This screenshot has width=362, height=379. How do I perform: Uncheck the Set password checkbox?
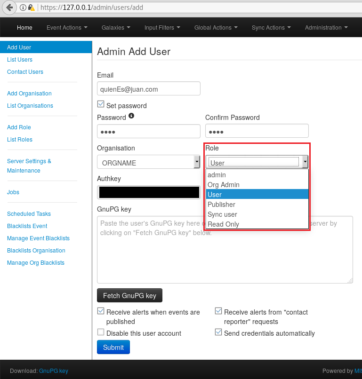[x=101, y=104]
